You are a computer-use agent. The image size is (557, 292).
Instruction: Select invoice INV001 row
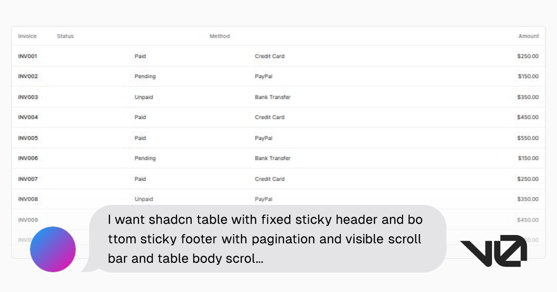click(27, 56)
